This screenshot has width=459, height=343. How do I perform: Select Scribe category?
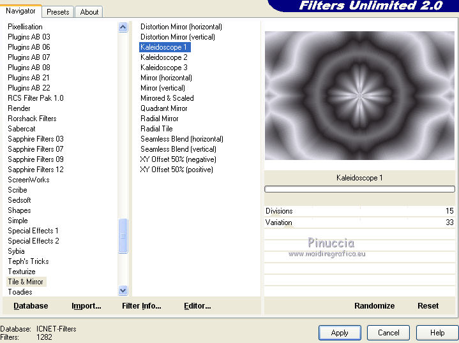(x=18, y=190)
